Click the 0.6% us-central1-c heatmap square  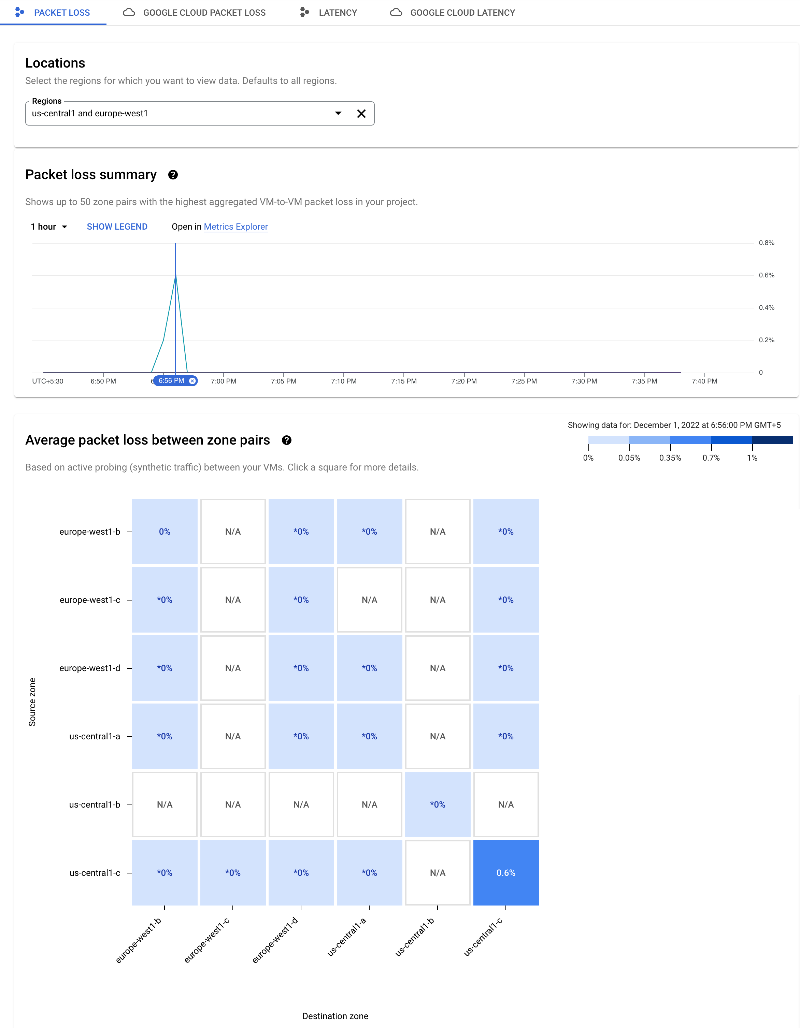click(506, 872)
